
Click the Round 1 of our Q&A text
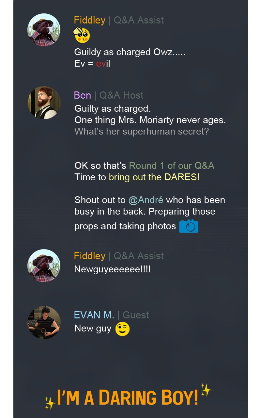(x=172, y=166)
